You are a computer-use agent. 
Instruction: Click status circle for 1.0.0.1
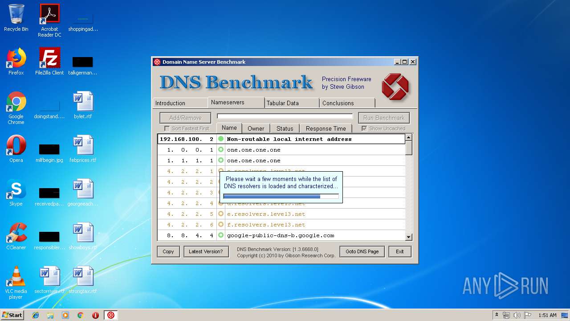point(221,150)
